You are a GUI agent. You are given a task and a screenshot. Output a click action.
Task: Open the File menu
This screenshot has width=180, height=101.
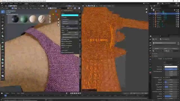(x=4, y=3)
